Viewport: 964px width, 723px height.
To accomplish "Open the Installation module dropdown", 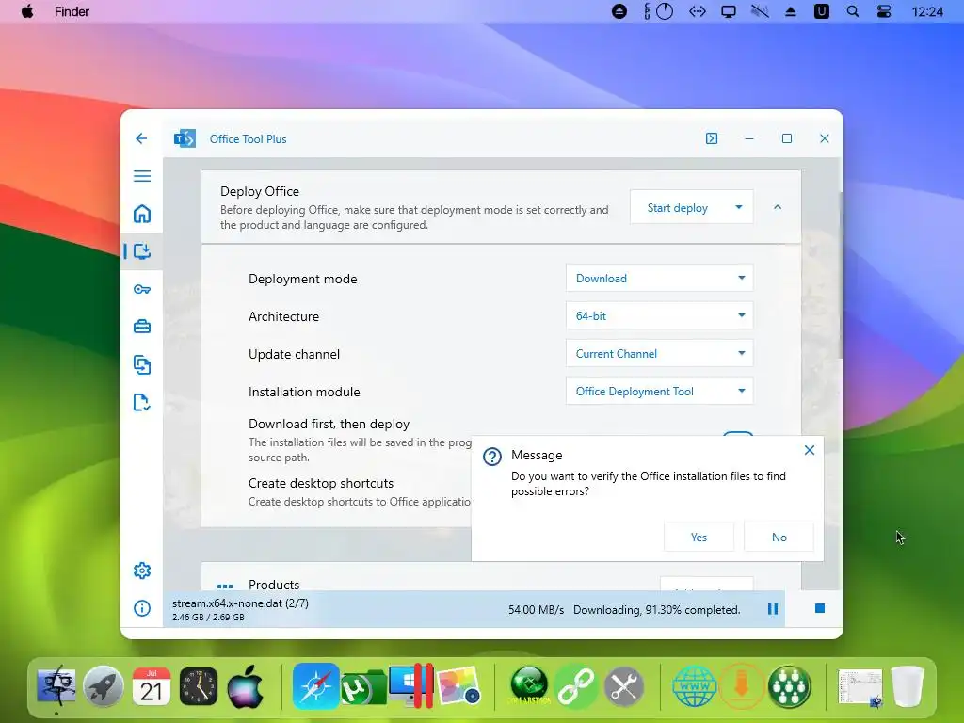I will [x=660, y=391].
